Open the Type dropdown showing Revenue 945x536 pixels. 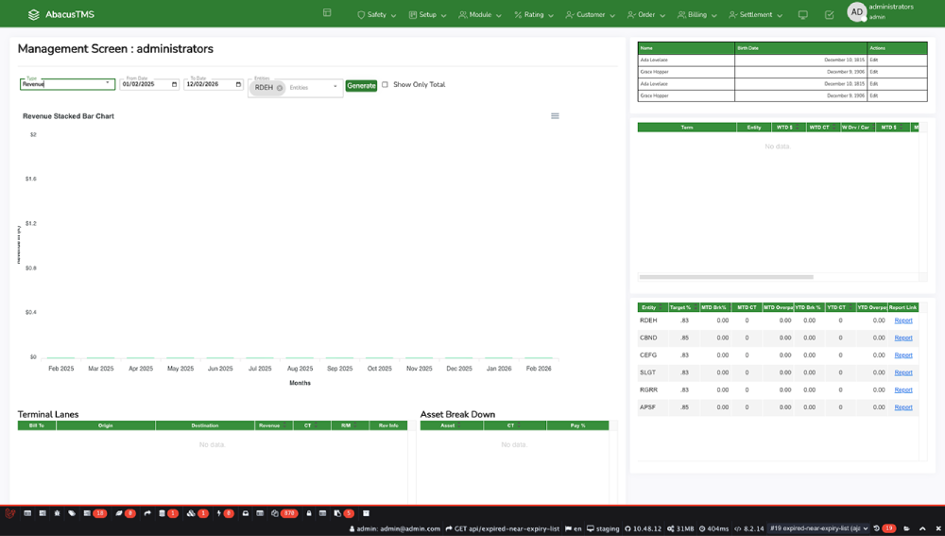pyautogui.click(x=67, y=84)
